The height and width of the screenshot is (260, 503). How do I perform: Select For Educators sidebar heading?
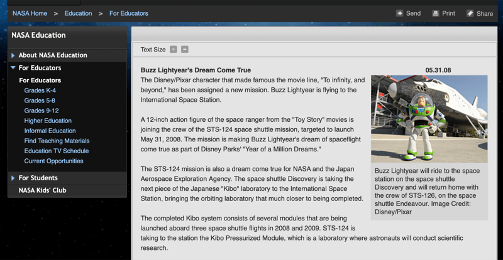point(40,68)
